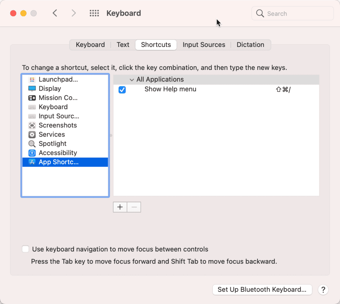Show all preferences grid icon
The width and height of the screenshot is (340, 304).
pos(94,13)
